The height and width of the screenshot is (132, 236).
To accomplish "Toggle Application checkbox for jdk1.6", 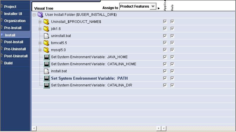I will pyautogui.click(x=165, y=29).
